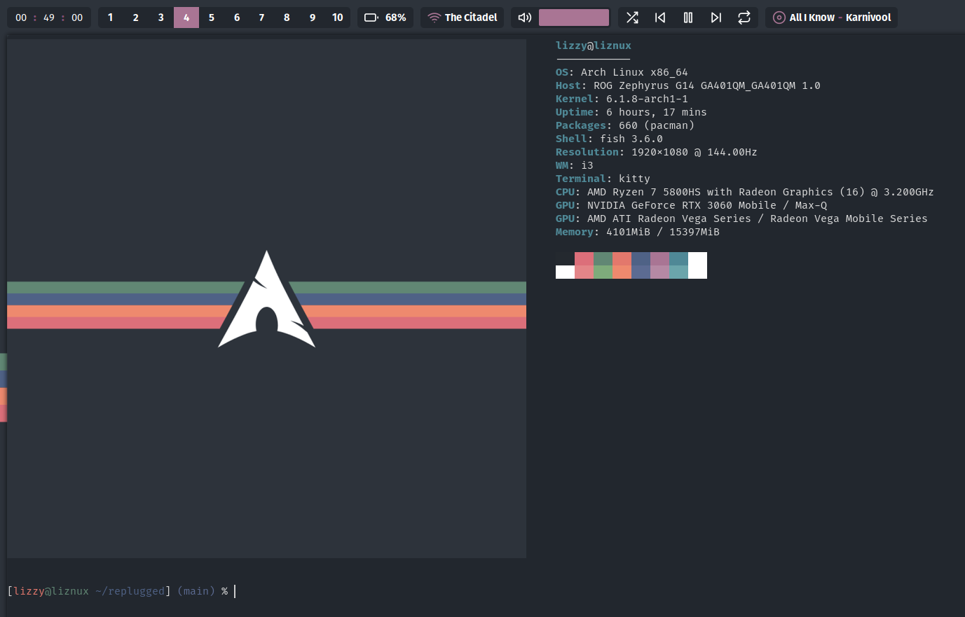Switch to workspace 6
965x617 pixels.
pos(237,18)
